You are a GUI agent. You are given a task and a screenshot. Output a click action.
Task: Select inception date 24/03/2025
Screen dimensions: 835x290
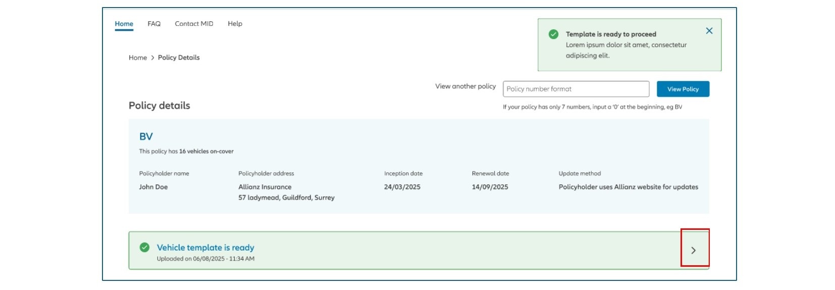pyautogui.click(x=402, y=187)
